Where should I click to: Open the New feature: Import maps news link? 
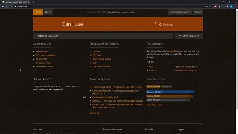point(121,12)
